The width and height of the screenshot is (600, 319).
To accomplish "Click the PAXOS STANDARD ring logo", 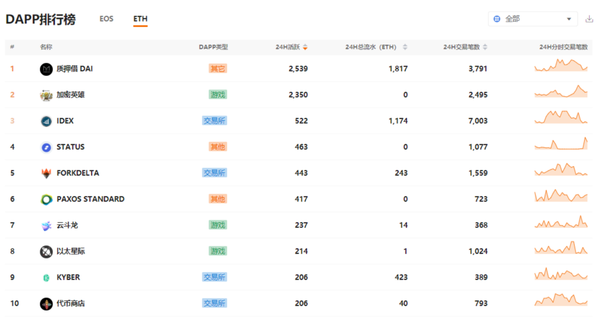I will pyautogui.click(x=46, y=199).
